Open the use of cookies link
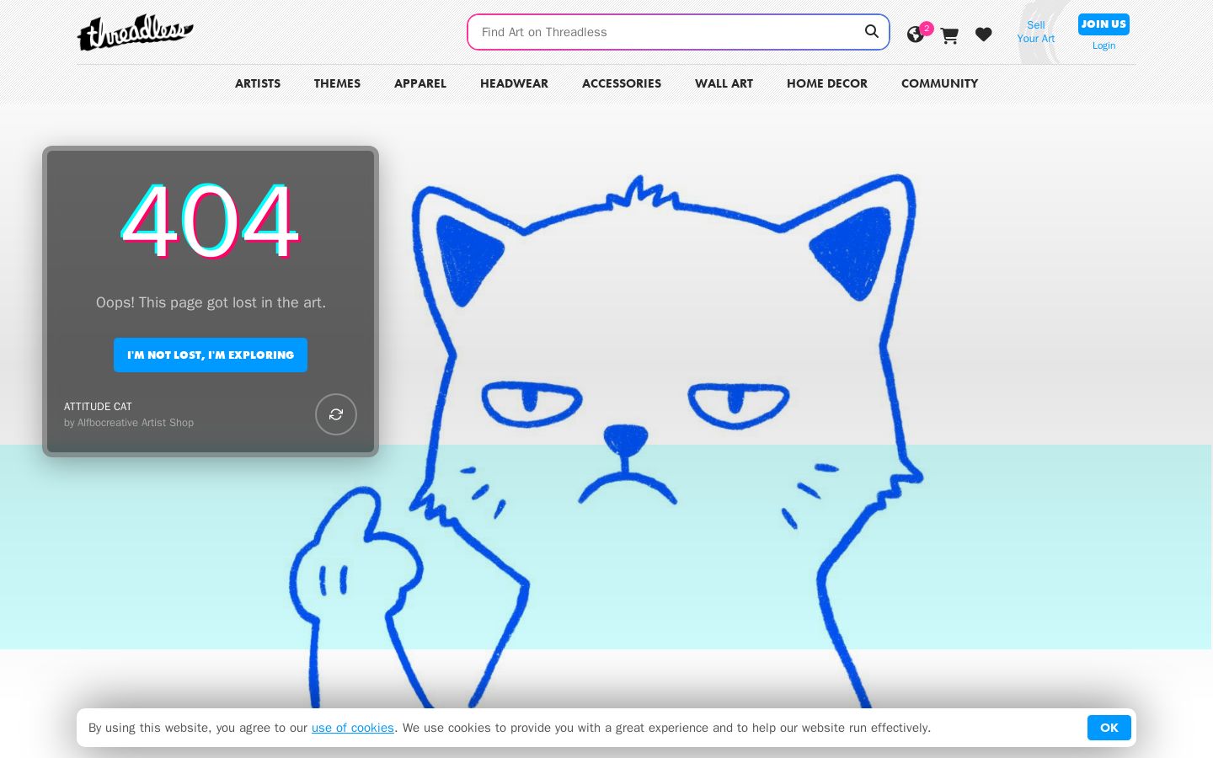Image resolution: width=1213 pixels, height=758 pixels. pos(353,728)
